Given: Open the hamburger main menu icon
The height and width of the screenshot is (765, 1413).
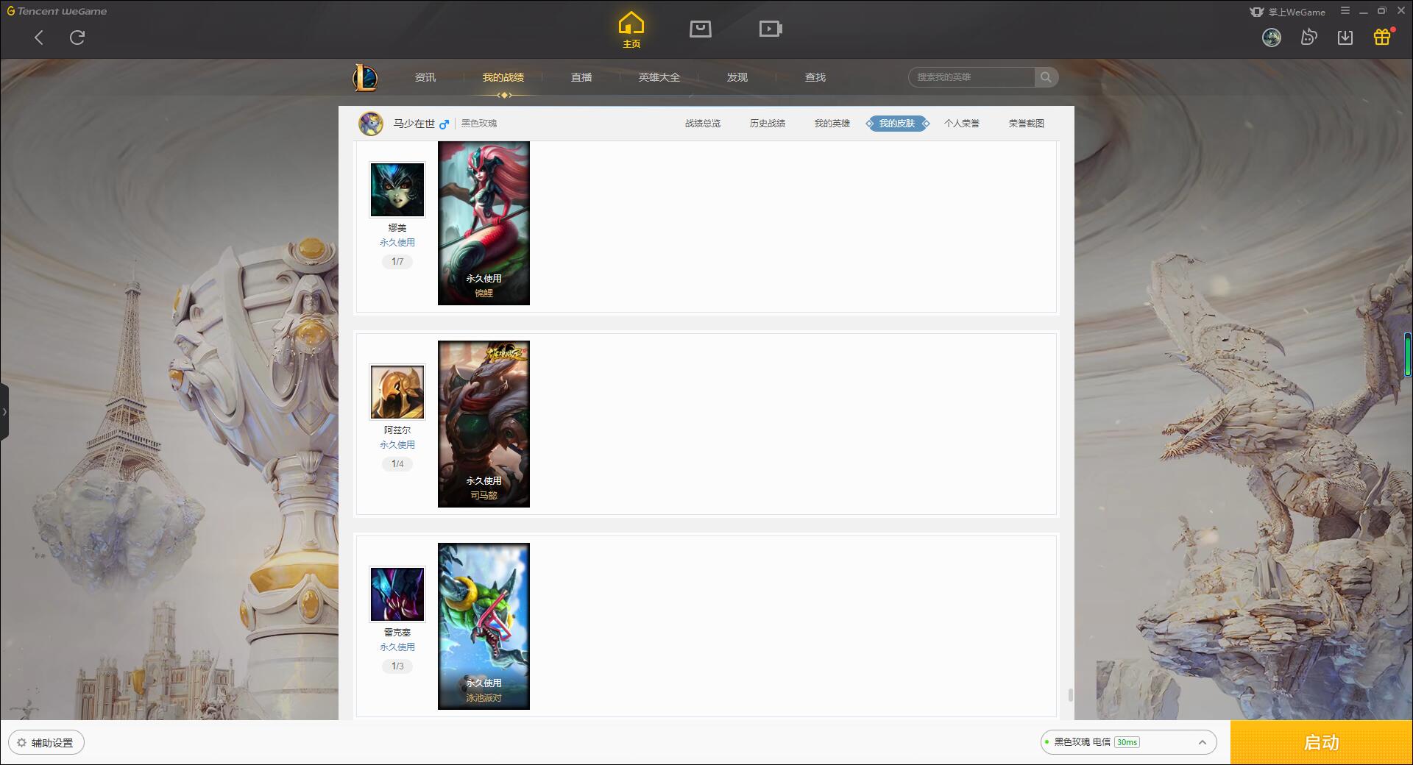Looking at the screenshot, I should coord(1345,11).
